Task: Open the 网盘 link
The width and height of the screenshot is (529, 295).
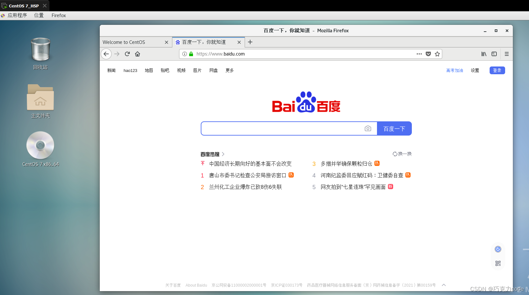Action: coord(213,70)
